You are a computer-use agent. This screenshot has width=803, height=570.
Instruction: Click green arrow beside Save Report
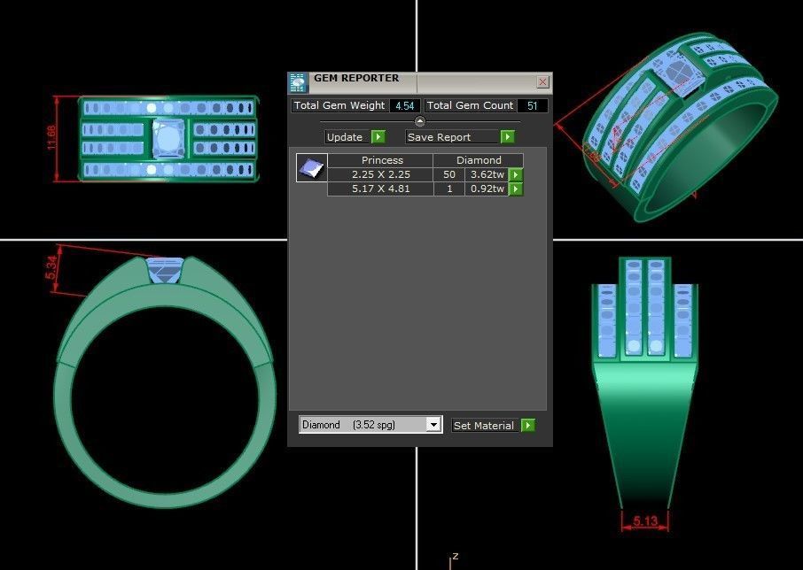(x=507, y=137)
